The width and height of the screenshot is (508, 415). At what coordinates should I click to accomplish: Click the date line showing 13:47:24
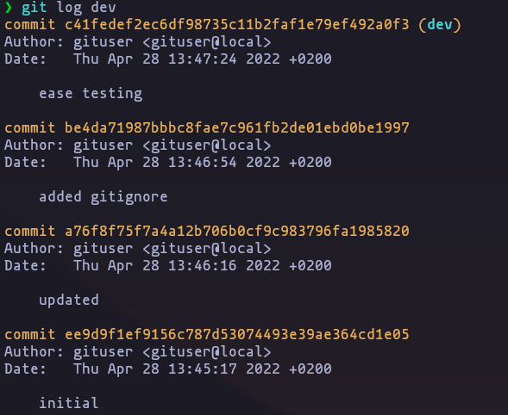click(168, 59)
